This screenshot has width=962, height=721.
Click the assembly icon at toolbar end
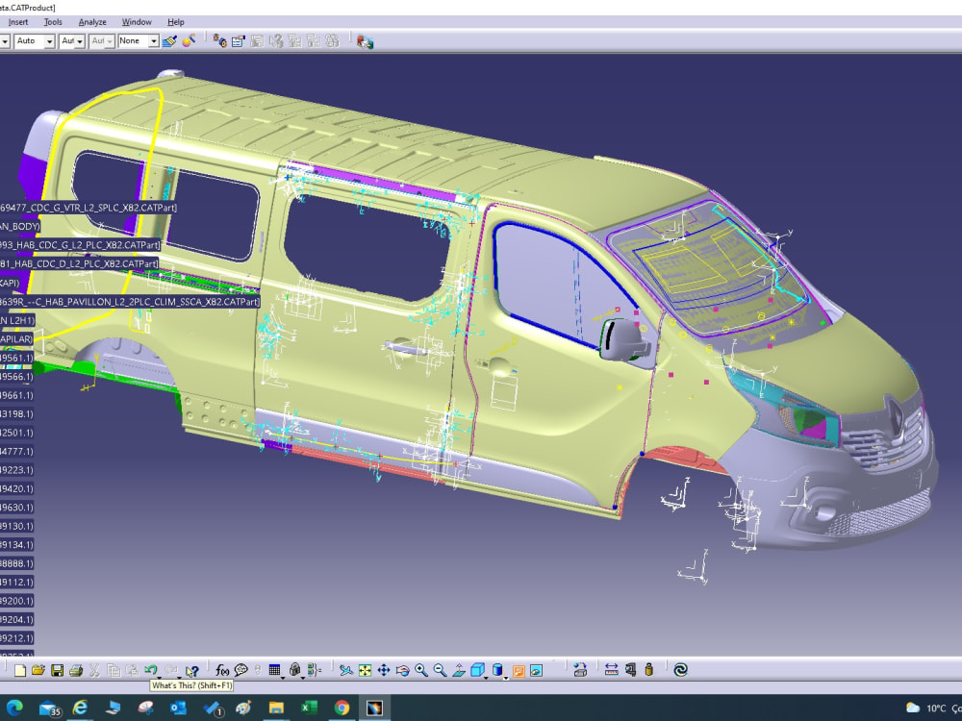tap(365, 41)
